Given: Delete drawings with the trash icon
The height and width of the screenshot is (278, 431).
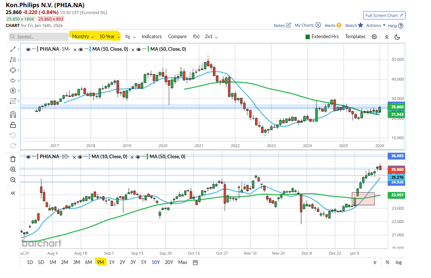Looking at the screenshot, I should point(13,159).
